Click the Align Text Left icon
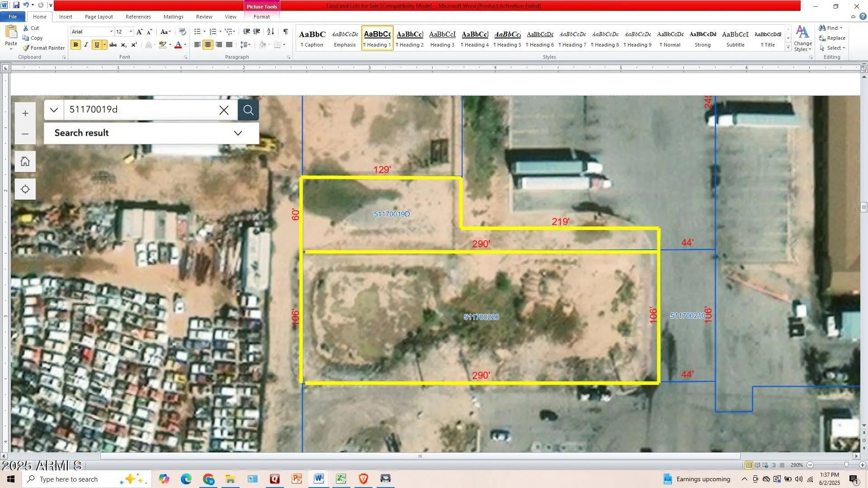The image size is (868, 488). point(198,45)
